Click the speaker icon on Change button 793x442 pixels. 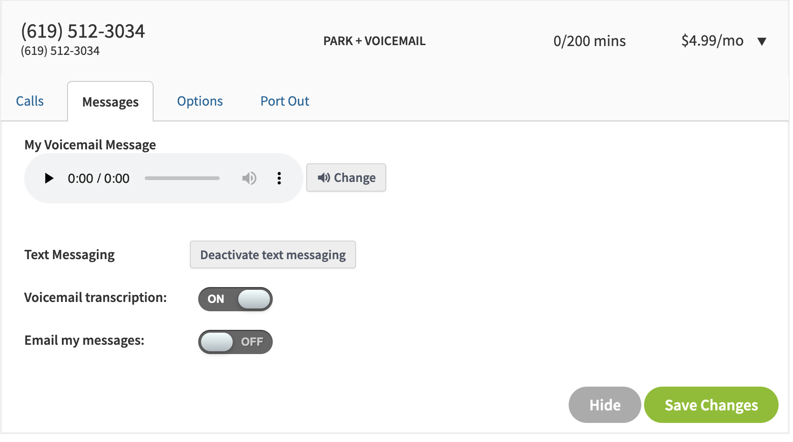tap(324, 177)
